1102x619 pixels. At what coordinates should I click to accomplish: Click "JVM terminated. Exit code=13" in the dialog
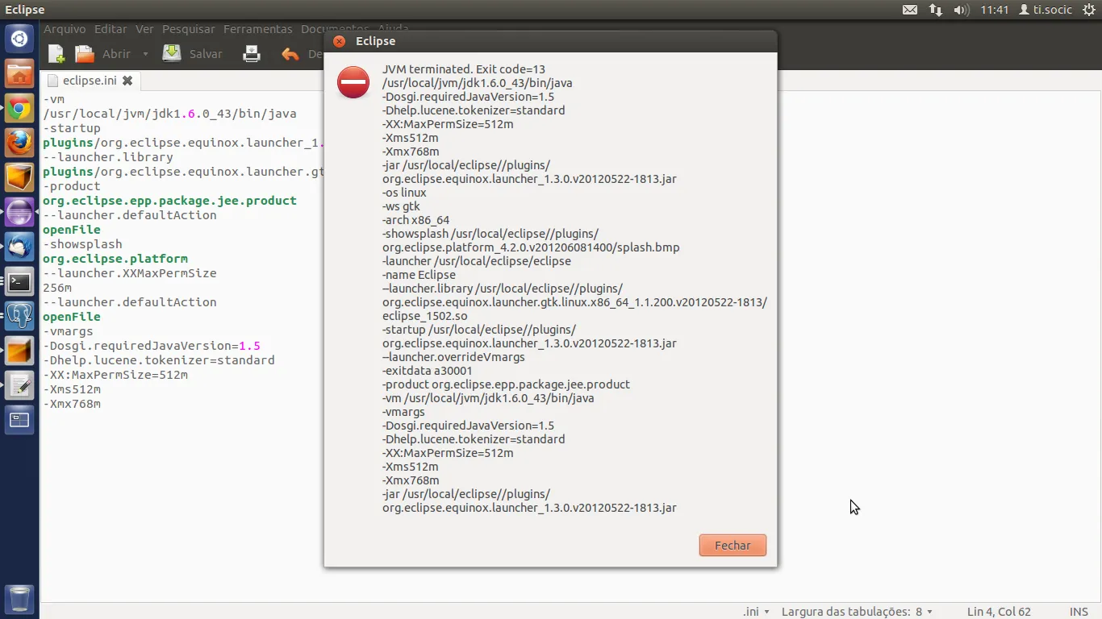(x=464, y=69)
